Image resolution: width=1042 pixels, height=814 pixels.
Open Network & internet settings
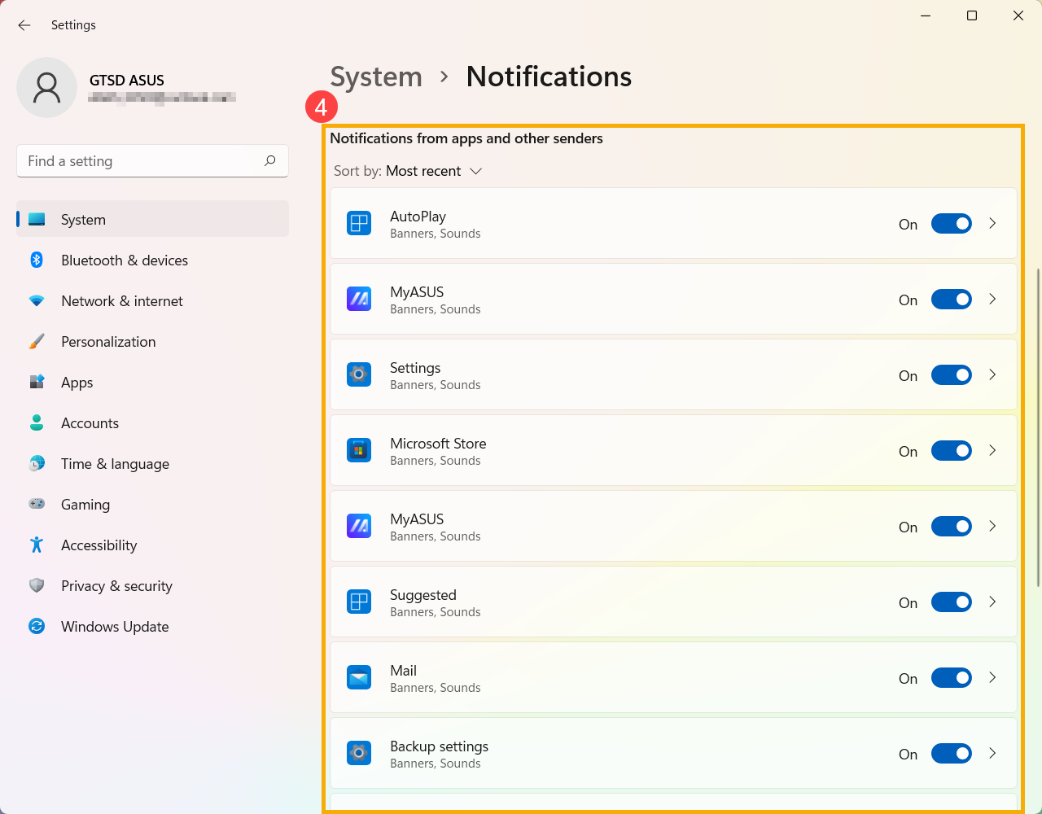click(121, 300)
